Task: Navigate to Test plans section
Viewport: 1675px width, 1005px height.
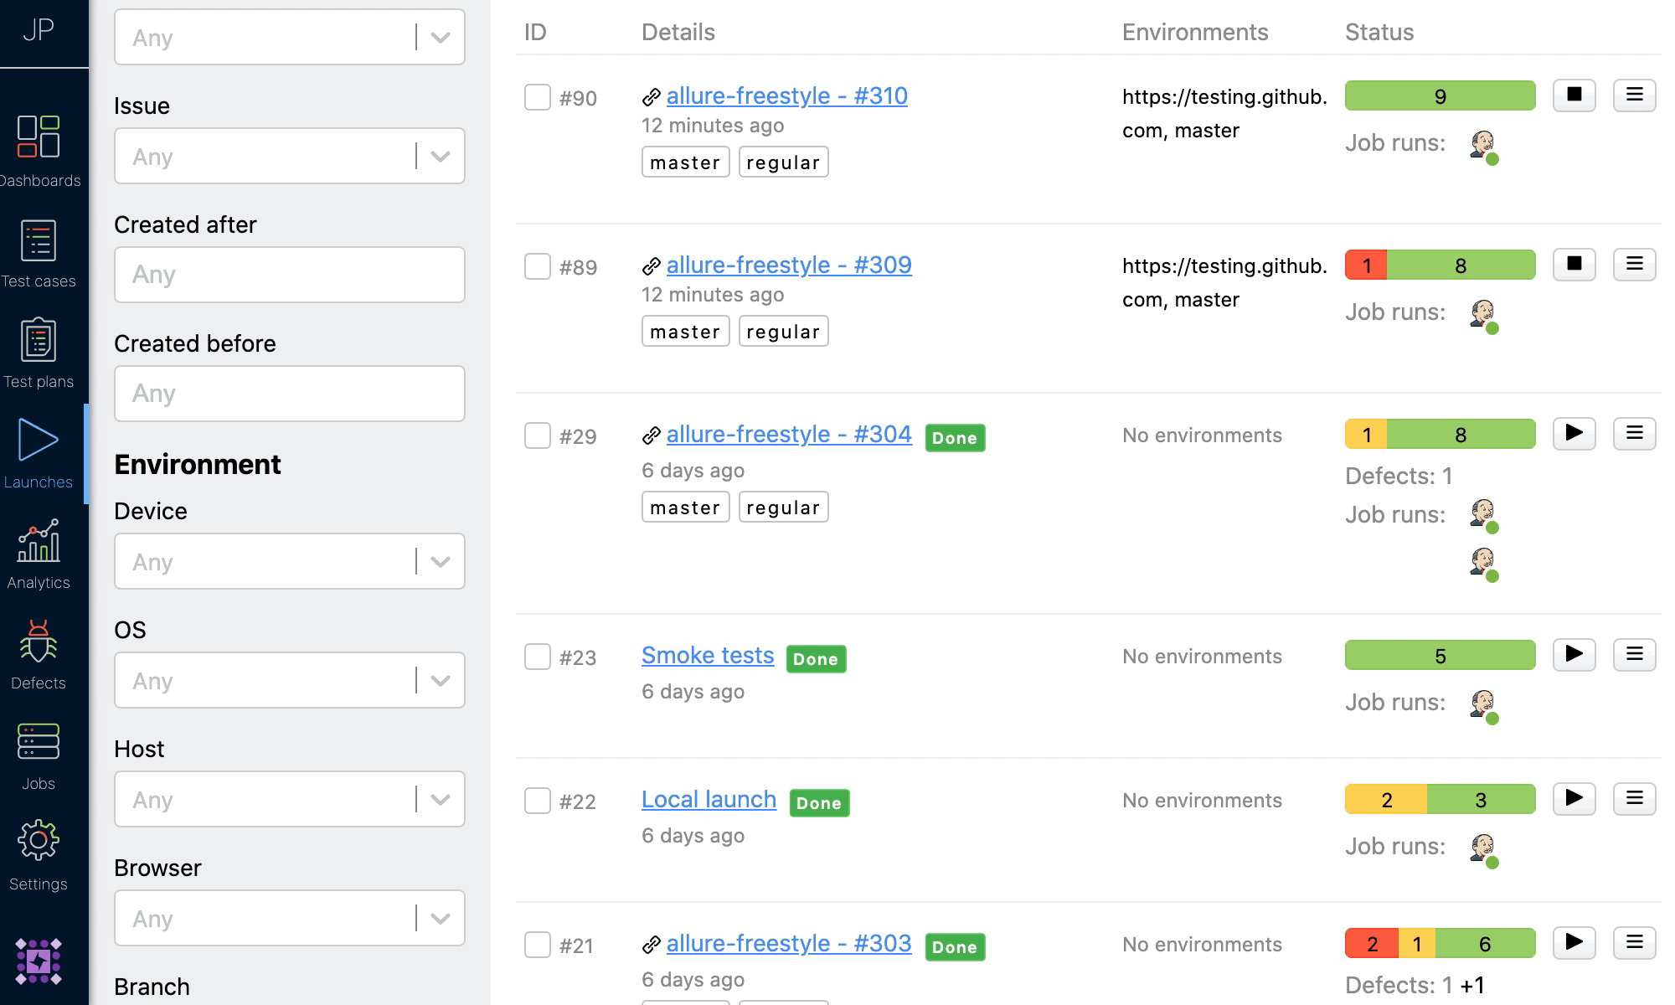Action: (39, 355)
